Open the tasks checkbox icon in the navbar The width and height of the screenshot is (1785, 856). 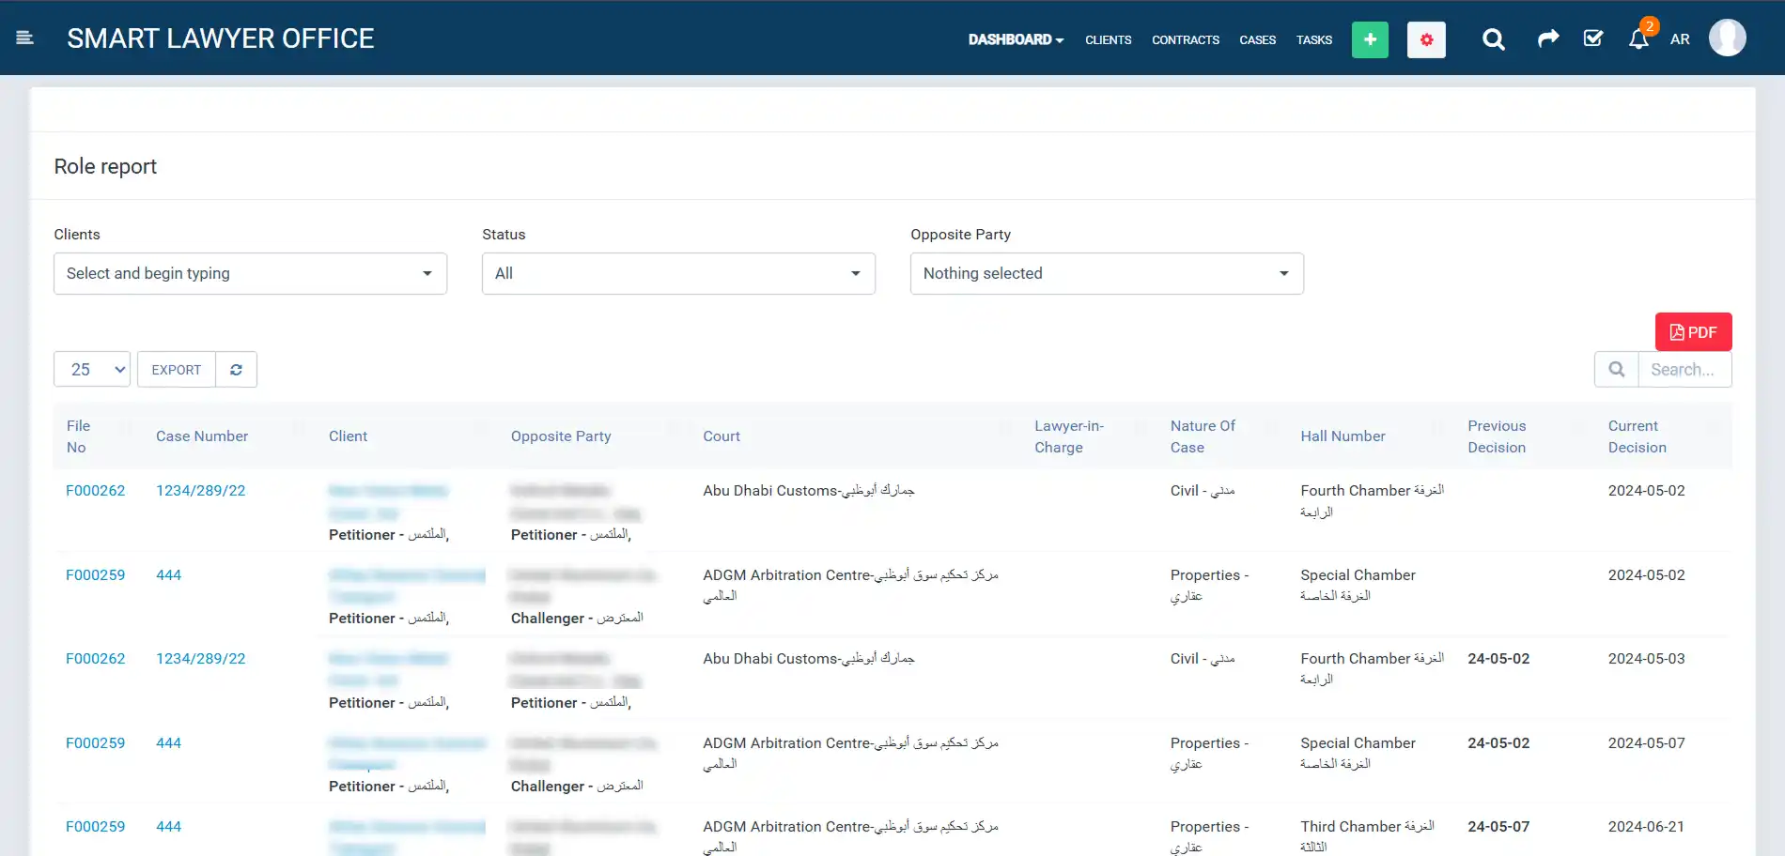(x=1593, y=39)
